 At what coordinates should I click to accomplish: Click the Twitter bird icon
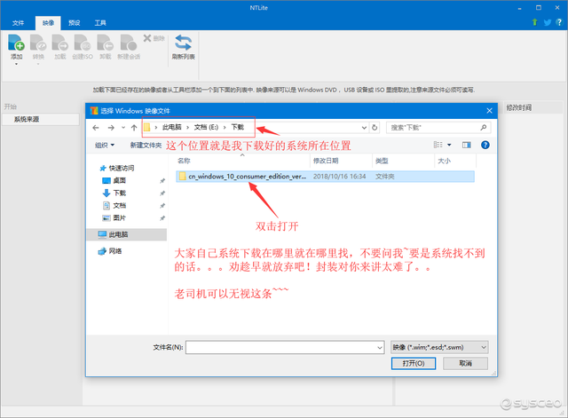coord(548,22)
